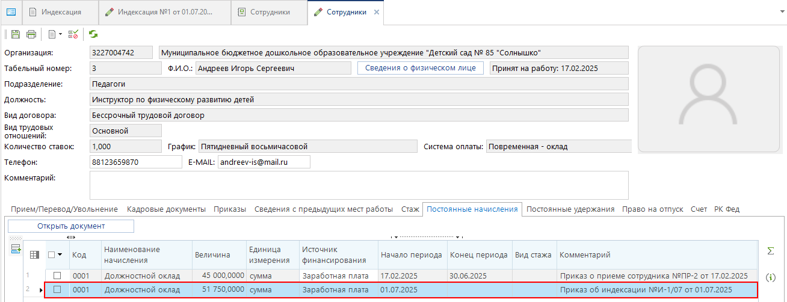Click the save floppy disk icon
Viewport: 787px width, 302px height.
pyautogui.click(x=16, y=34)
